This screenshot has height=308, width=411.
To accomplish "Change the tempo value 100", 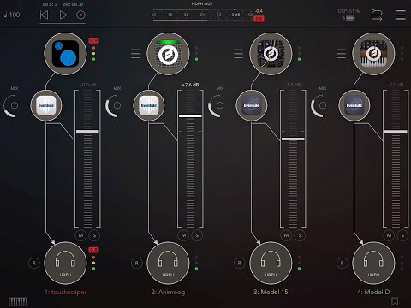I will 12,15.
